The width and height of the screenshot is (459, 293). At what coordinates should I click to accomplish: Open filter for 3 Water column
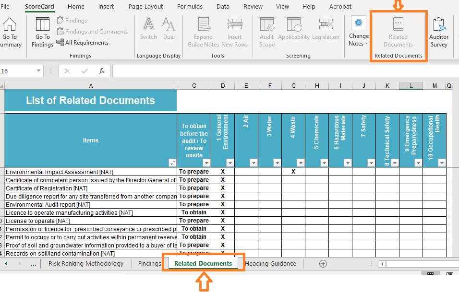(277, 163)
